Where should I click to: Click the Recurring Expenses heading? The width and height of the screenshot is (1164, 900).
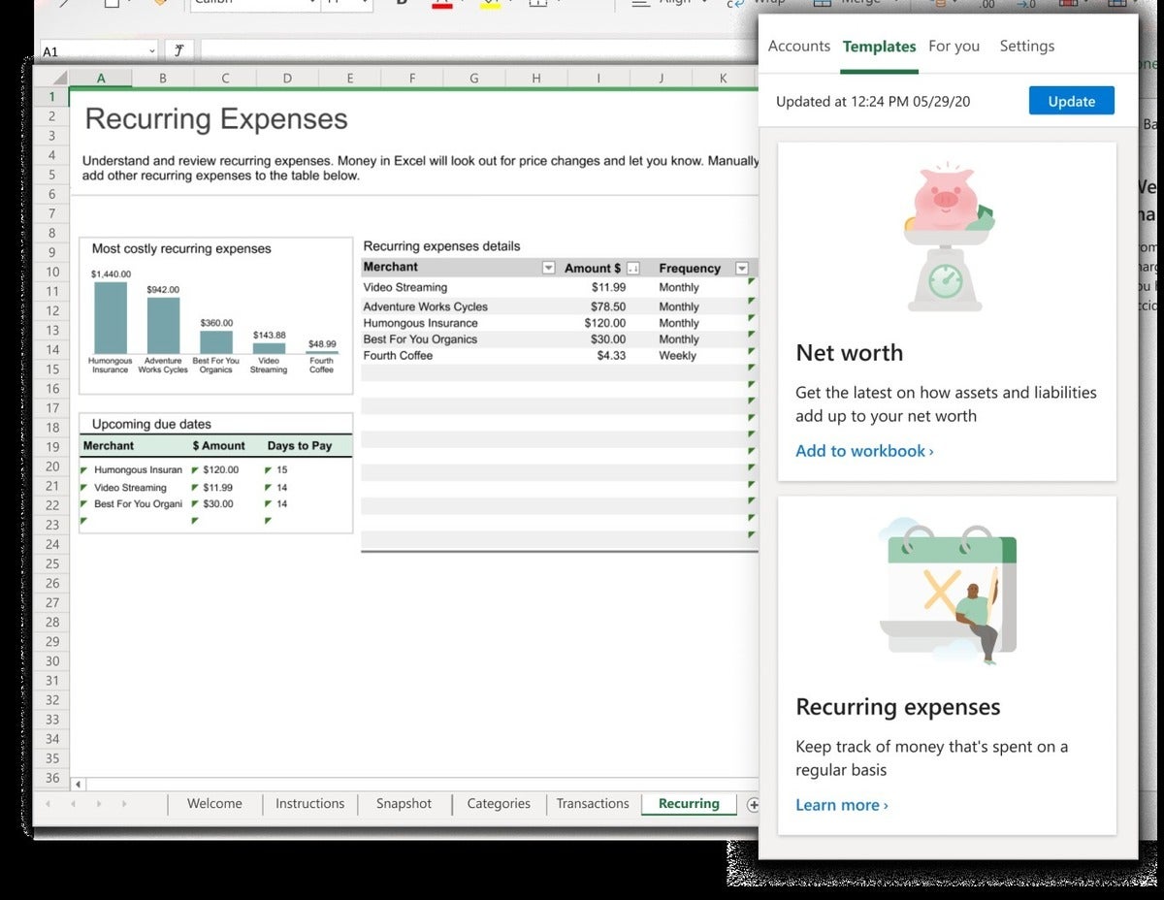click(x=216, y=119)
